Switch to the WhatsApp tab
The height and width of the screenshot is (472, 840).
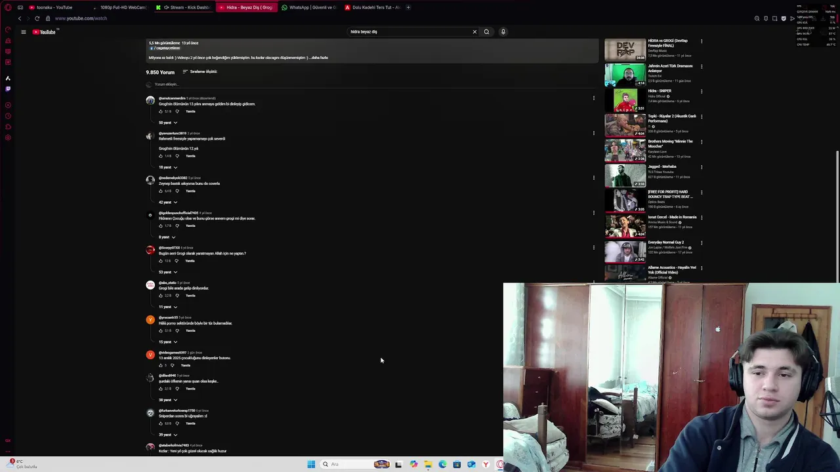click(310, 7)
